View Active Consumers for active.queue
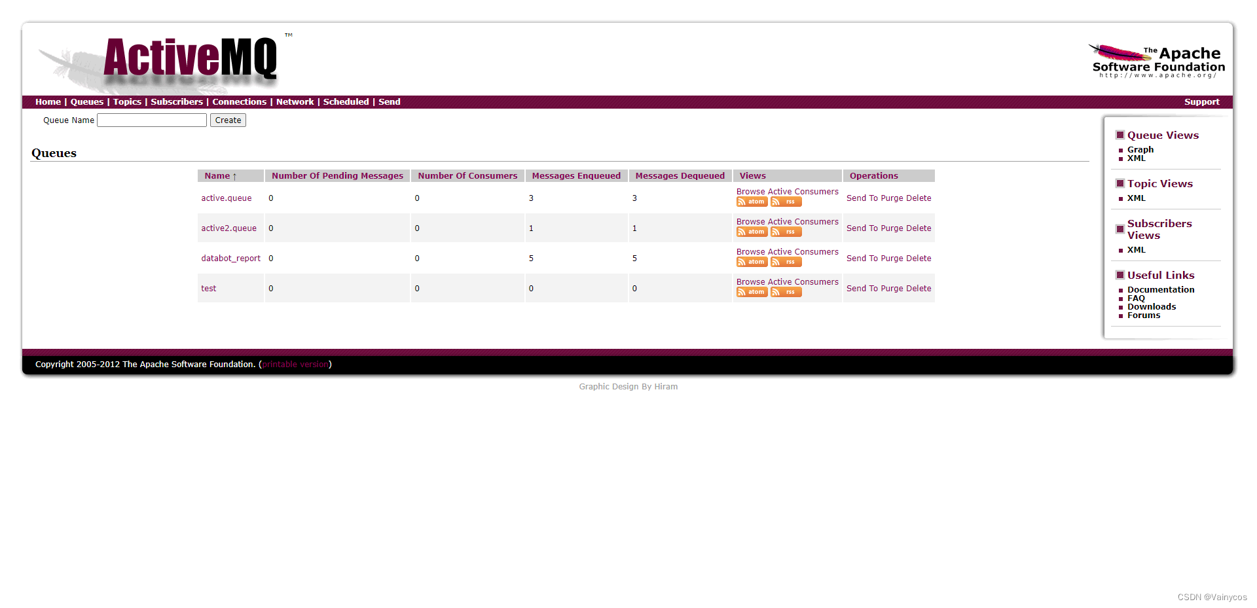This screenshot has height=608, width=1257. click(803, 192)
